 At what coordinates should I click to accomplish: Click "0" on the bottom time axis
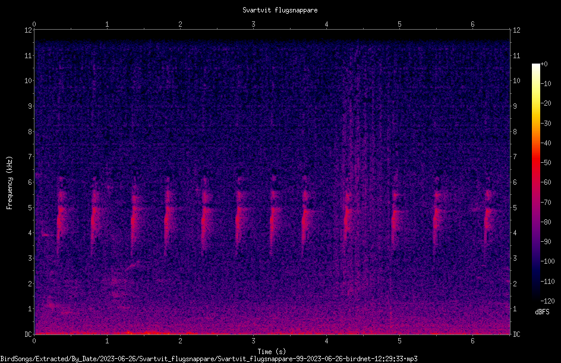click(34, 341)
